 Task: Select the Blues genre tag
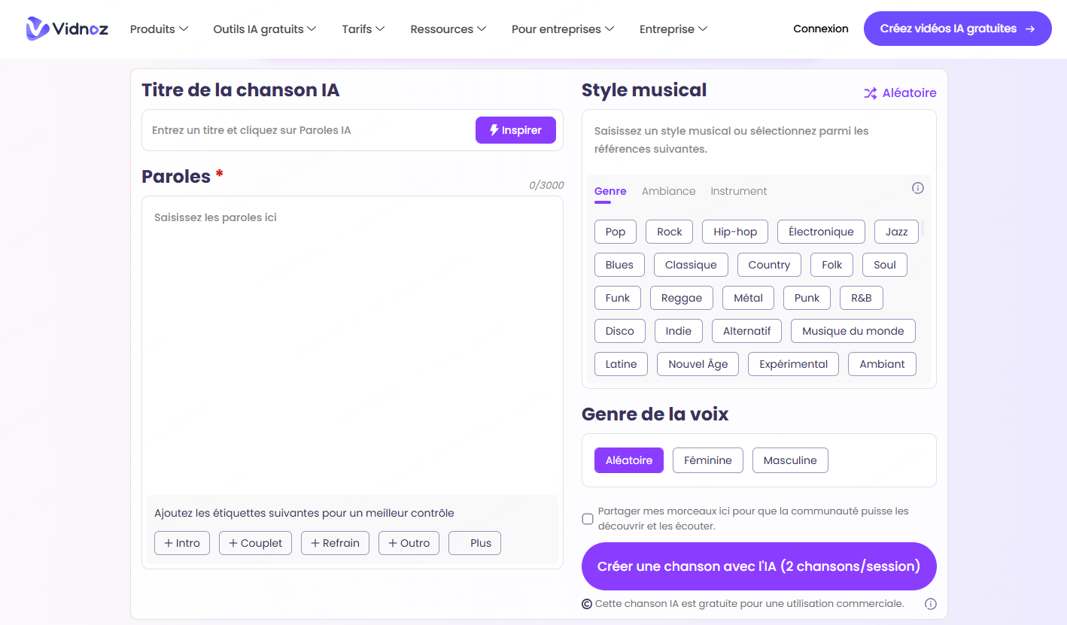click(x=619, y=265)
